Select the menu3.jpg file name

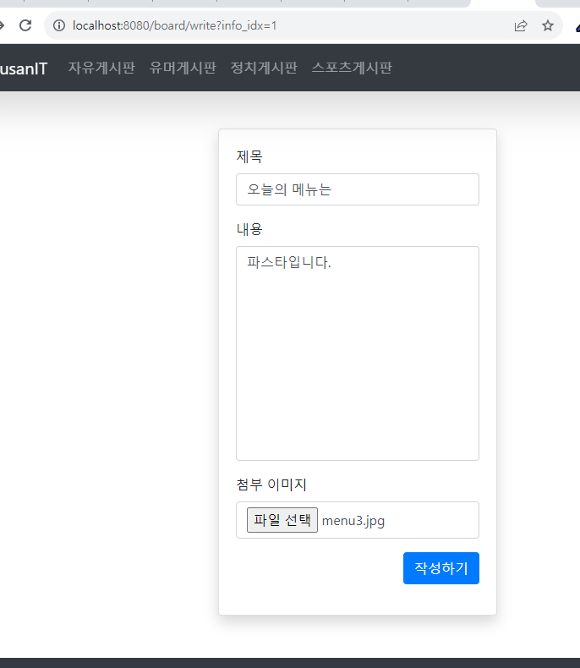353,521
